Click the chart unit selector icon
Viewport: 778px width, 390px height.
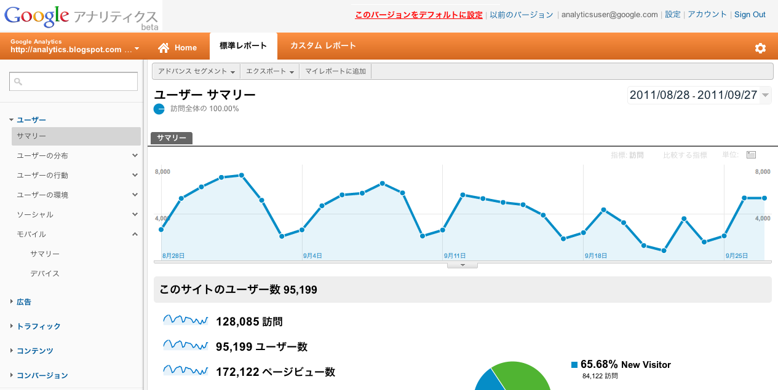click(751, 155)
